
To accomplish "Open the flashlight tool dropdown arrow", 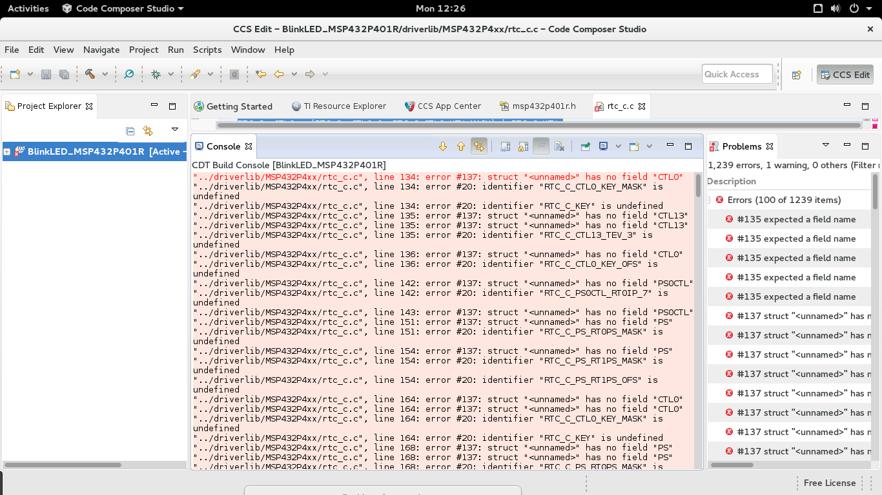I will [210, 74].
